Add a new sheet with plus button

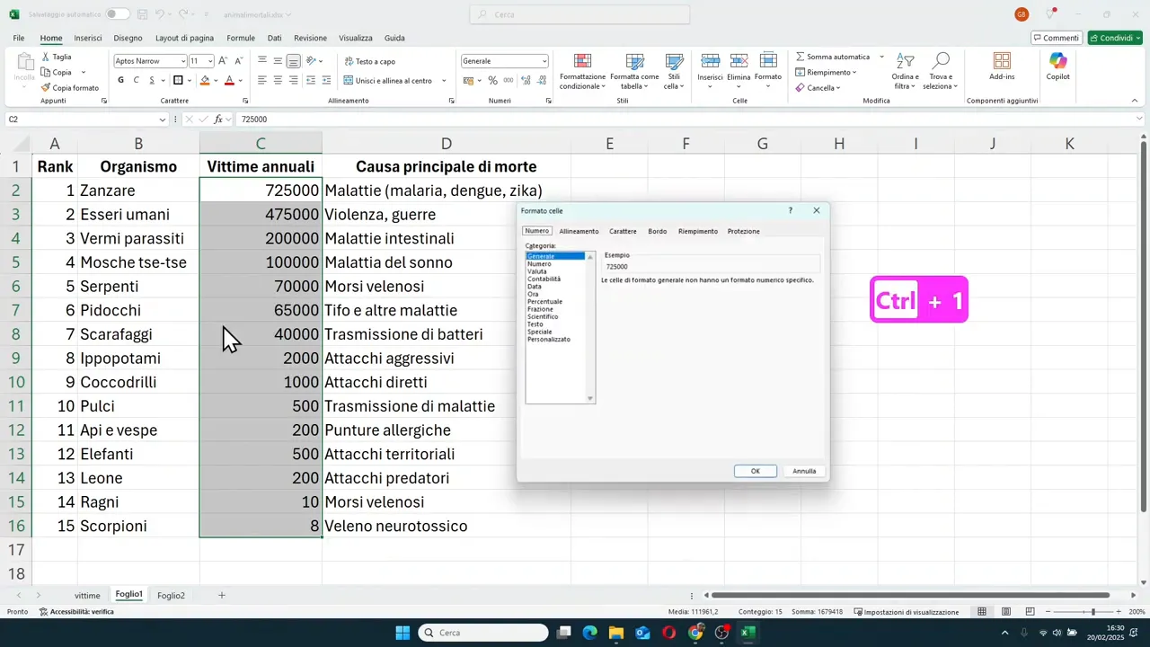(222, 595)
